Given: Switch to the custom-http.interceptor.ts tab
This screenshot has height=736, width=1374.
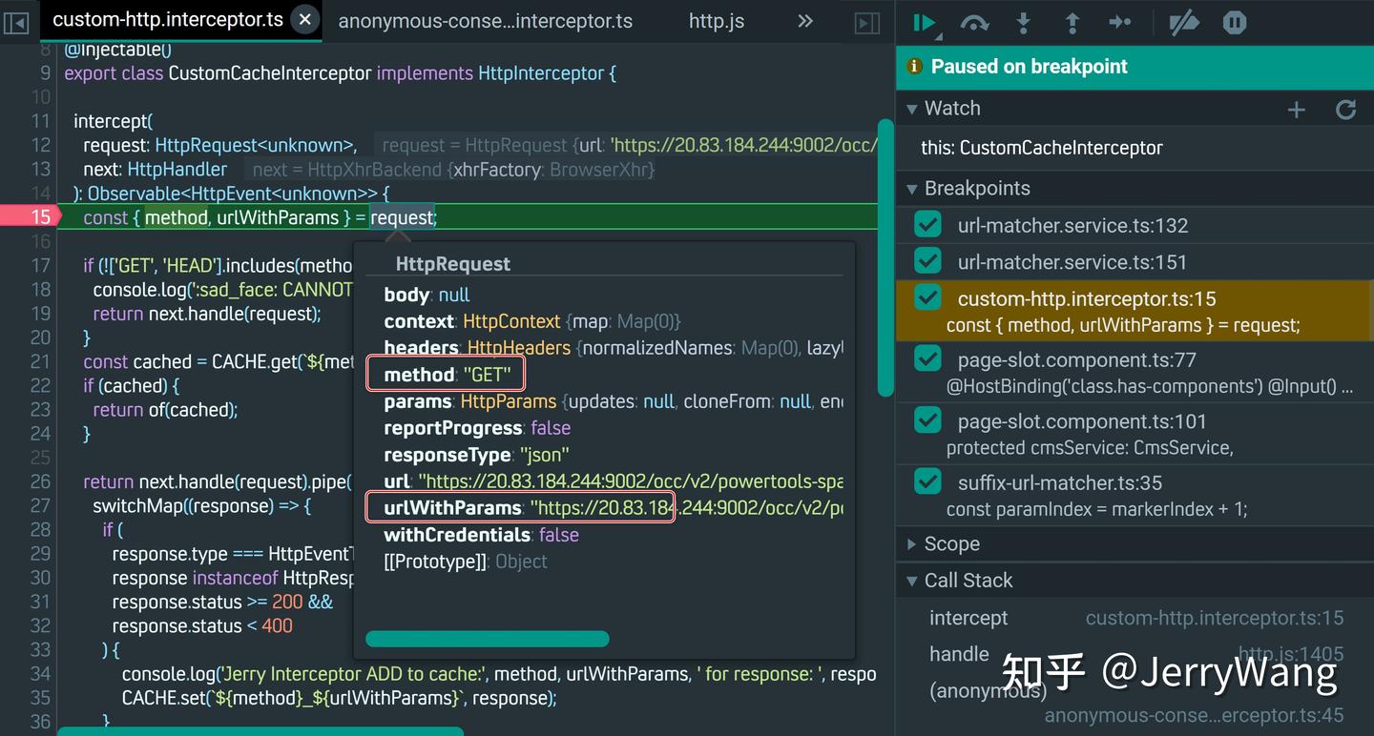Looking at the screenshot, I should (x=168, y=20).
